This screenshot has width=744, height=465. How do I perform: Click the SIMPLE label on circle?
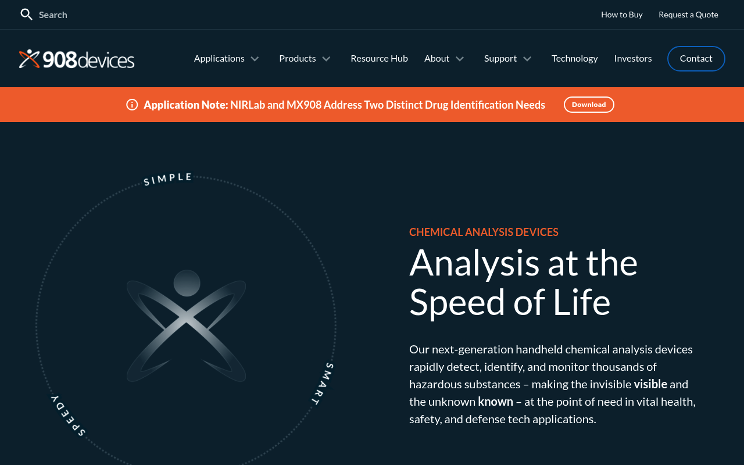(x=167, y=179)
